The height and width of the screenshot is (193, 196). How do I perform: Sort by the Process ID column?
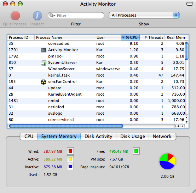(21, 37)
